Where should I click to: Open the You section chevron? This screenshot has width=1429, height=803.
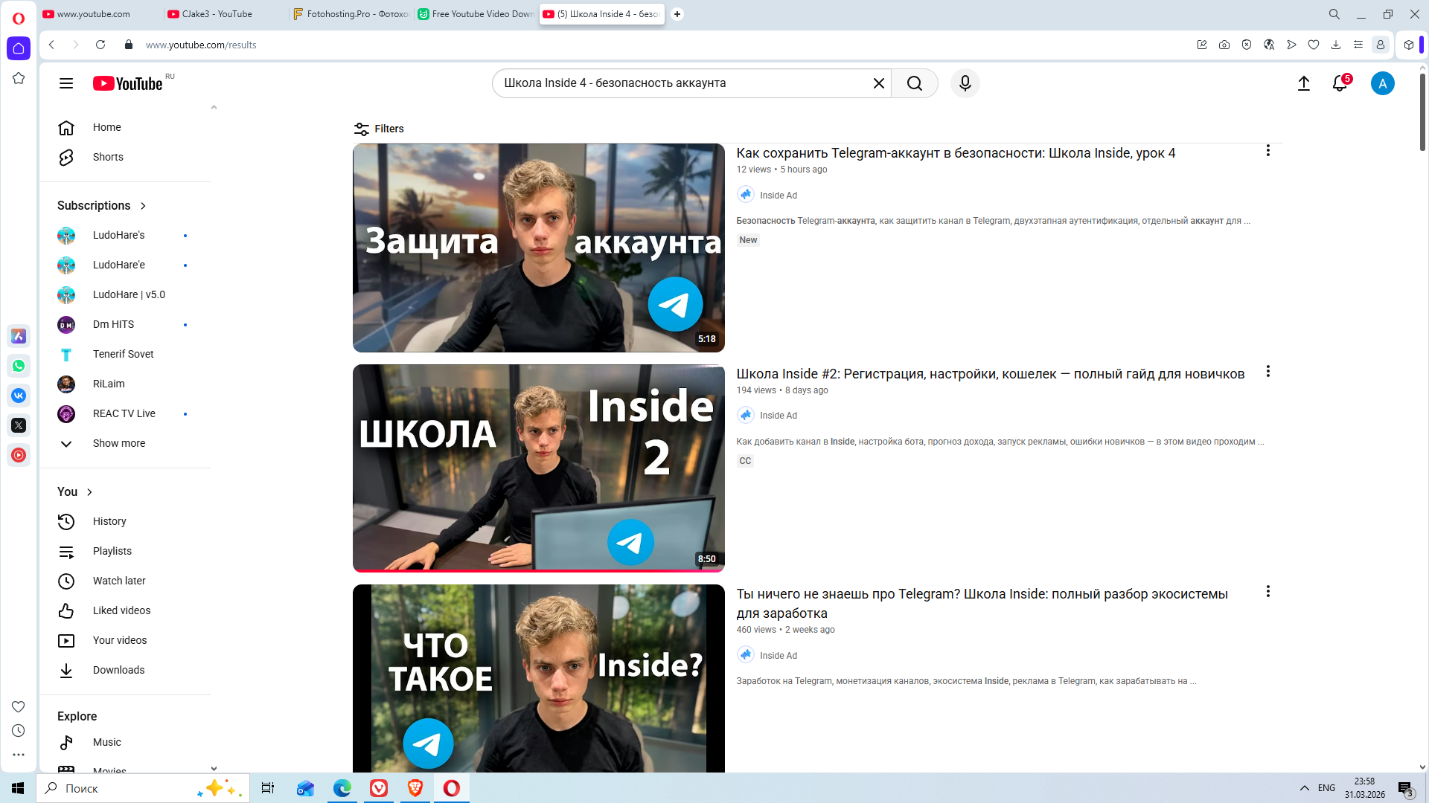89,492
